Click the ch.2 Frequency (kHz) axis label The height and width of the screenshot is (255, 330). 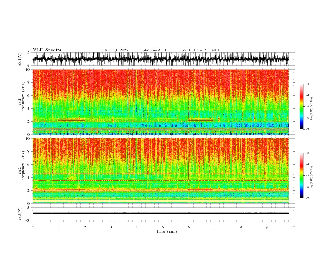(x=22, y=166)
